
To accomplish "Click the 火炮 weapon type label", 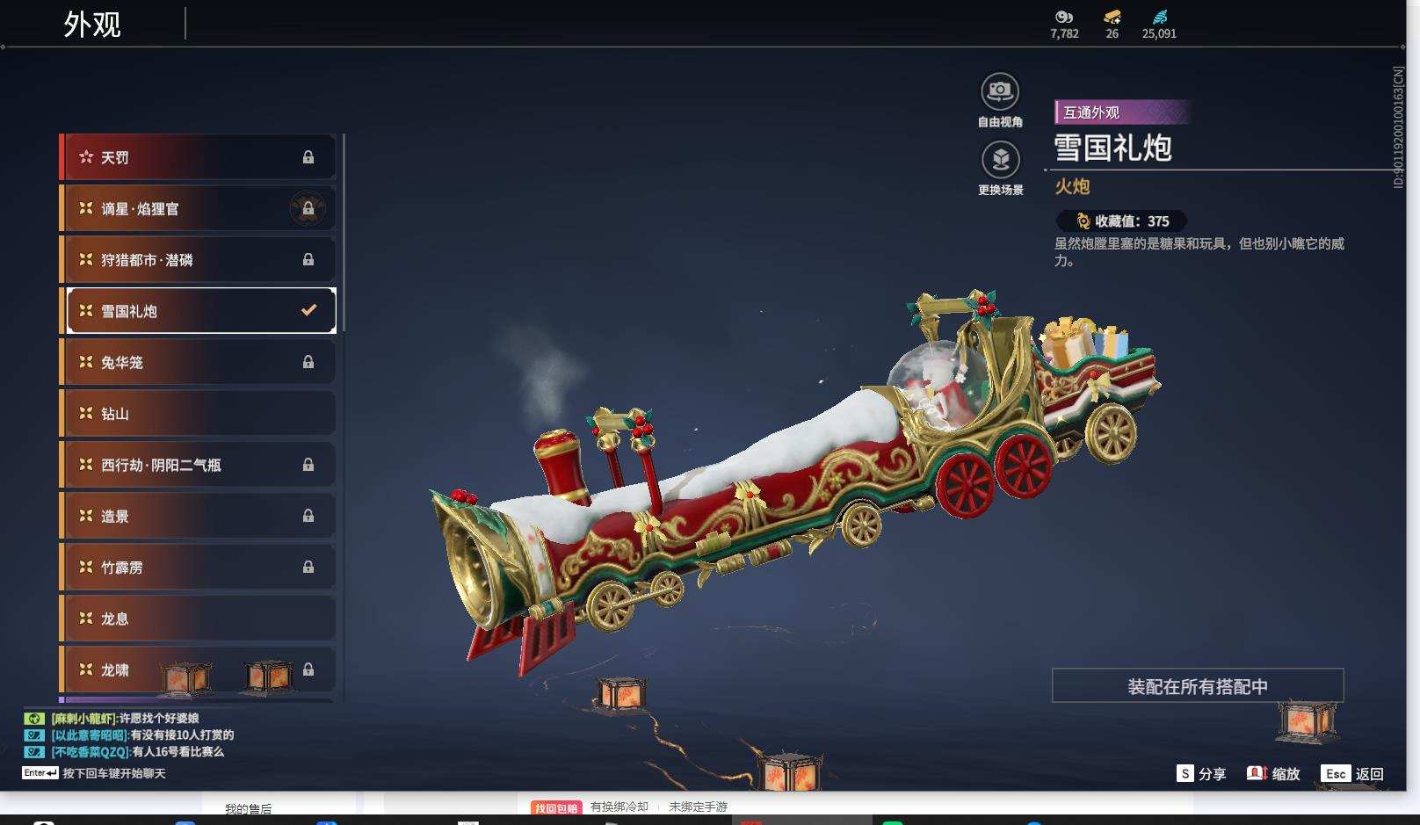I will [x=1072, y=186].
